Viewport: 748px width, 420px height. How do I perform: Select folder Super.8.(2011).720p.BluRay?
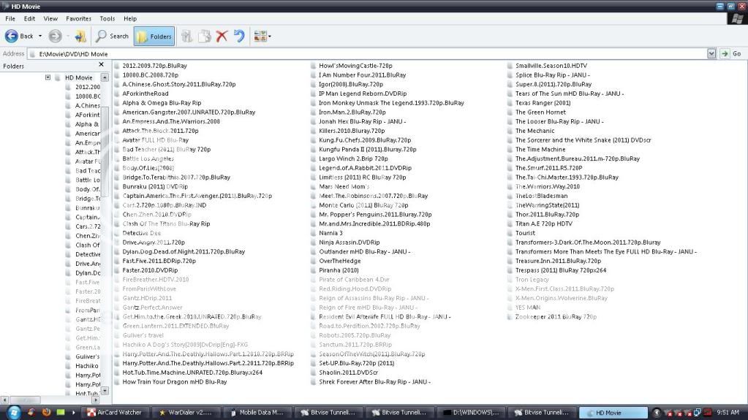[554, 85]
